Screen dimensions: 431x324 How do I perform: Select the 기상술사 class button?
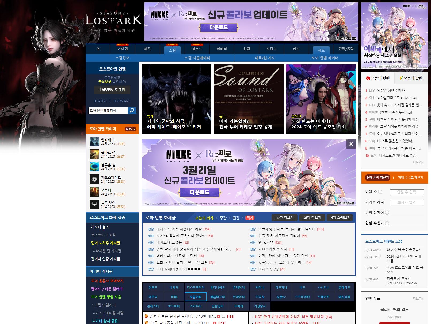point(260,306)
